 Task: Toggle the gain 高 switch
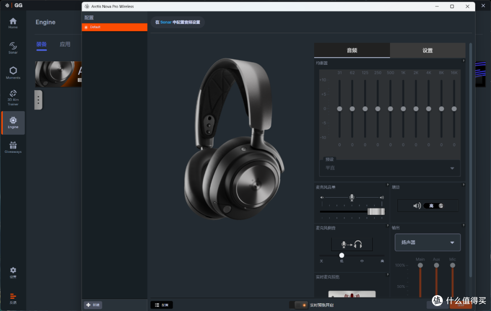click(x=434, y=206)
